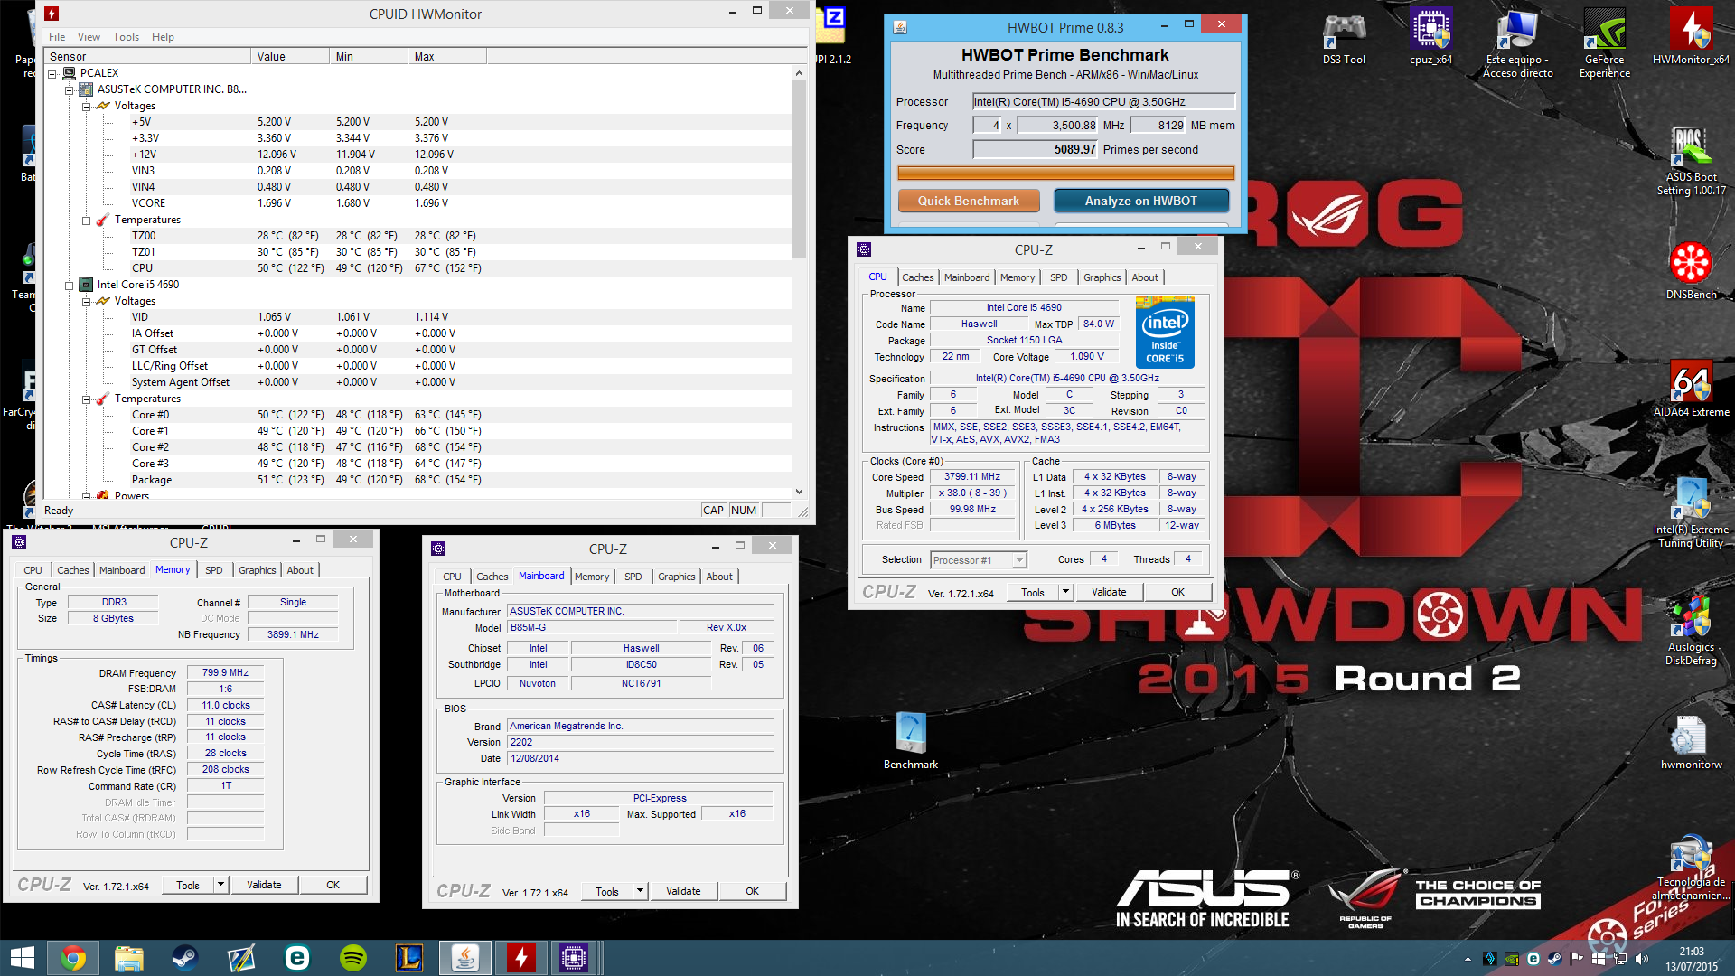
Task: Open Internet Explorer taskbar icon
Action: coord(297,958)
